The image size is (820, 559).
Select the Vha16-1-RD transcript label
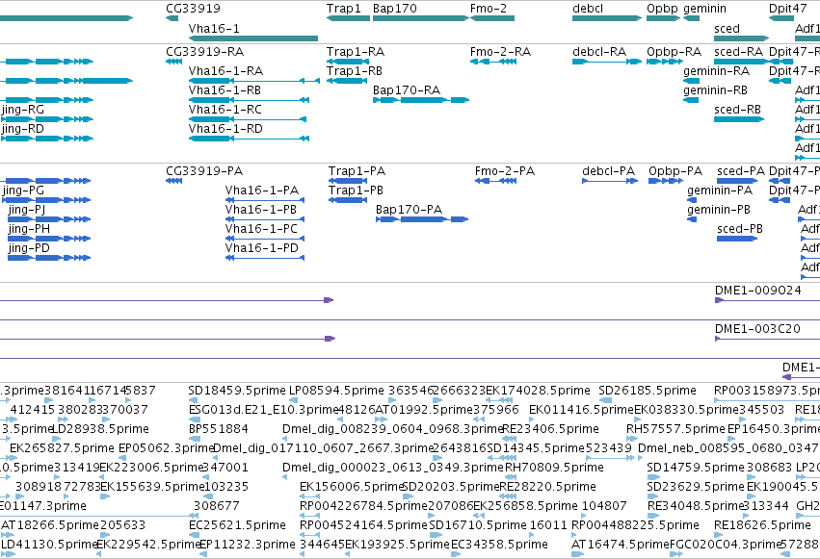[225, 129]
